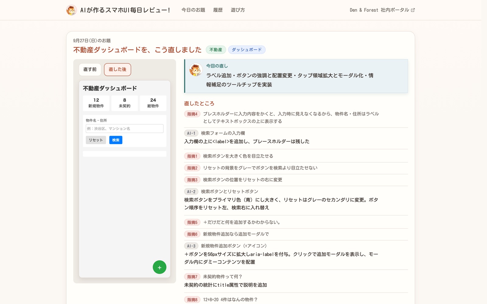Click the 新規物件 stat card showing 12
Viewport: 487px width, 304px height.
point(96,103)
